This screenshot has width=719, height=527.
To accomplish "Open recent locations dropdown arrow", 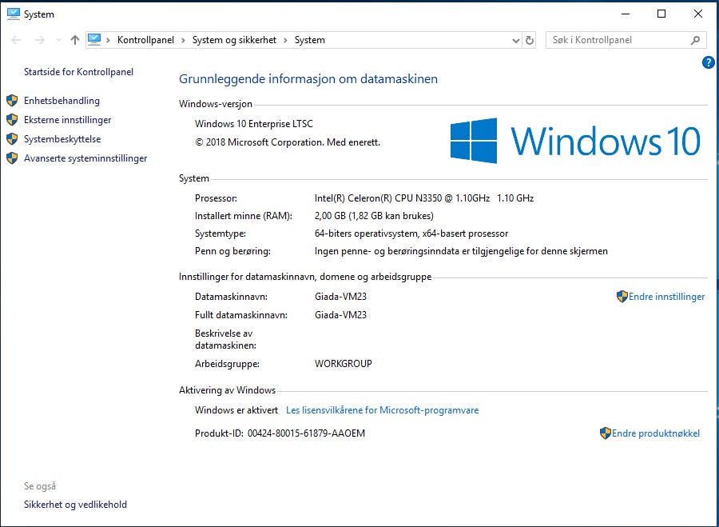I will click(x=58, y=41).
